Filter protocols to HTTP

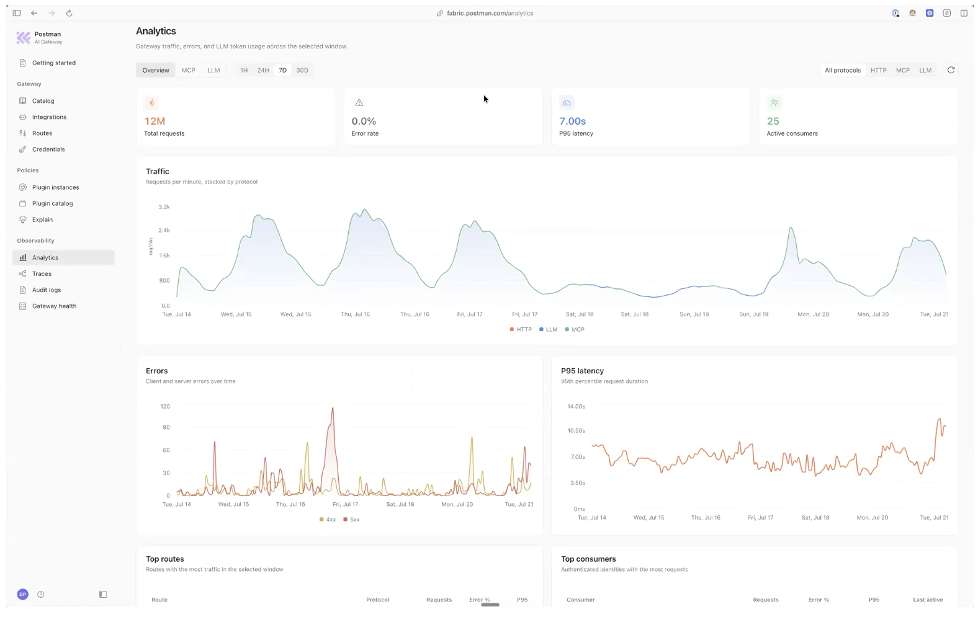pyautogui.click(x=878, y=70)
